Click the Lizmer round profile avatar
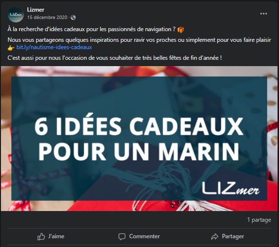 16,15
